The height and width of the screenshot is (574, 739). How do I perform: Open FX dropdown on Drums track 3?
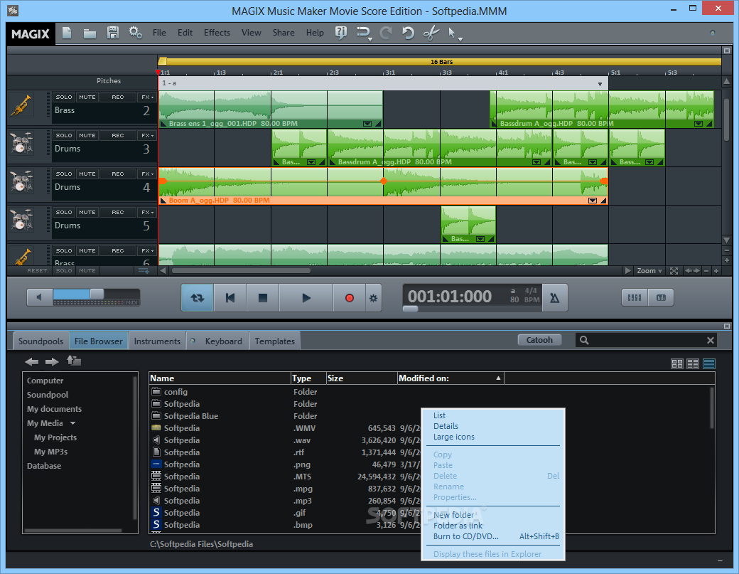[x=148, y=135]
